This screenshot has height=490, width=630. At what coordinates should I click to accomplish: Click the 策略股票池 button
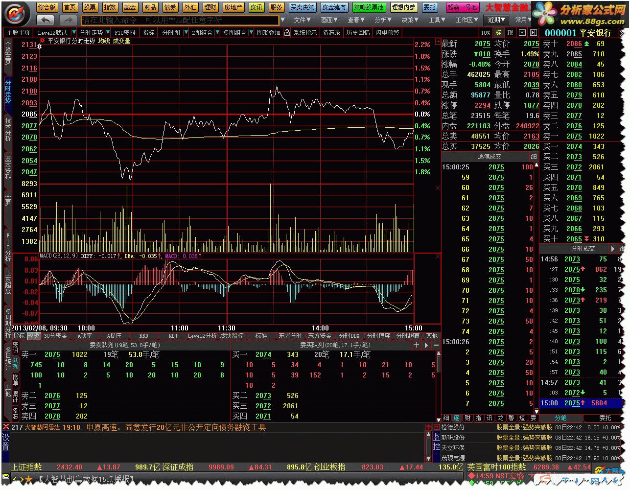pyautogui.click(x=369, y=7)
